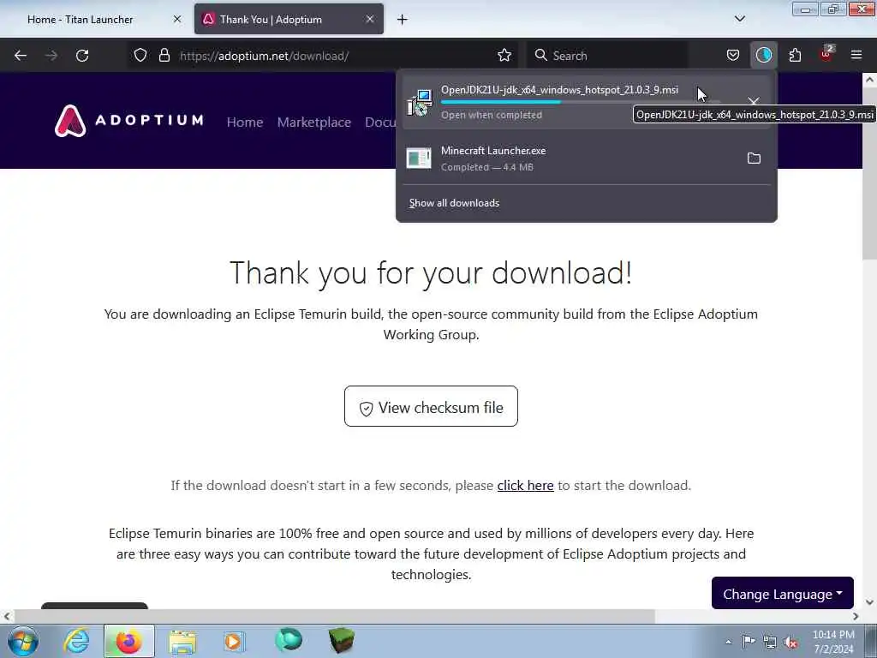Click scroll up arrow of page
This screenshot has height=658, width=877.
869,80
